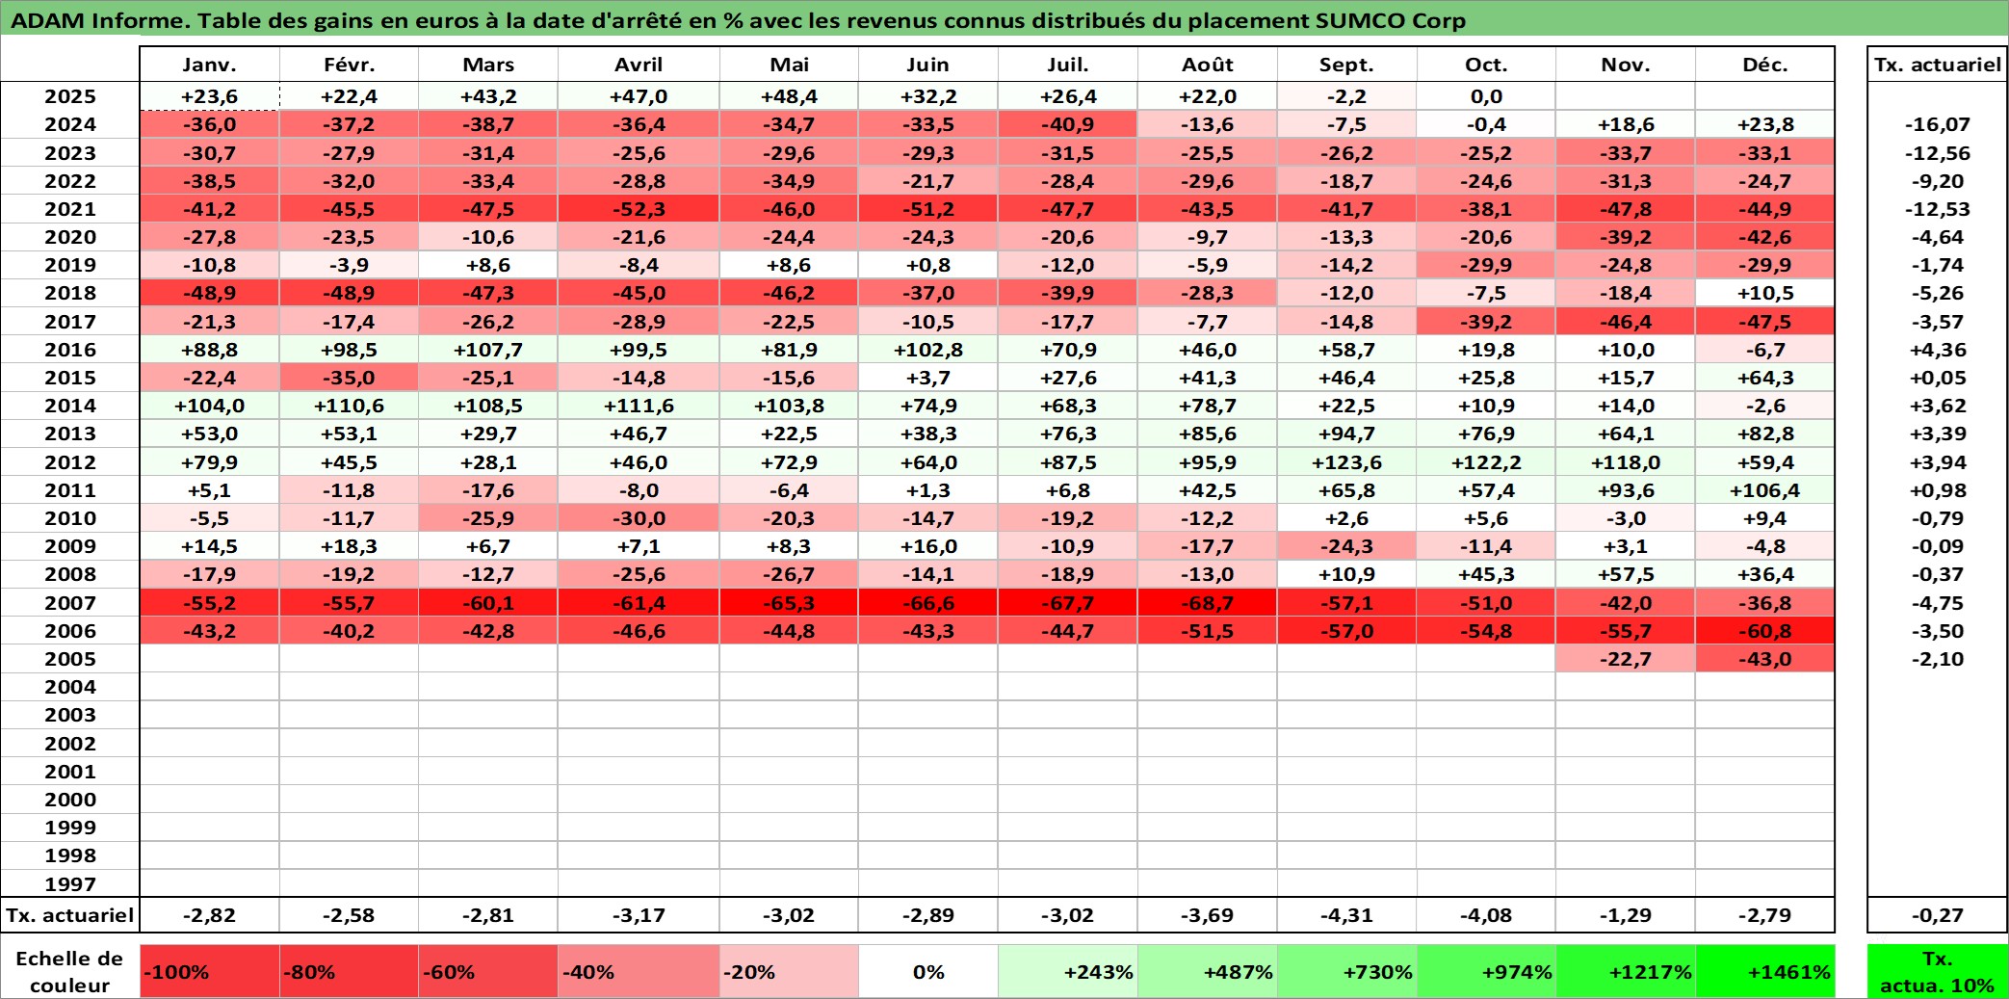Select the 2012 Sept. cell +123,6

click(1346, 462)
